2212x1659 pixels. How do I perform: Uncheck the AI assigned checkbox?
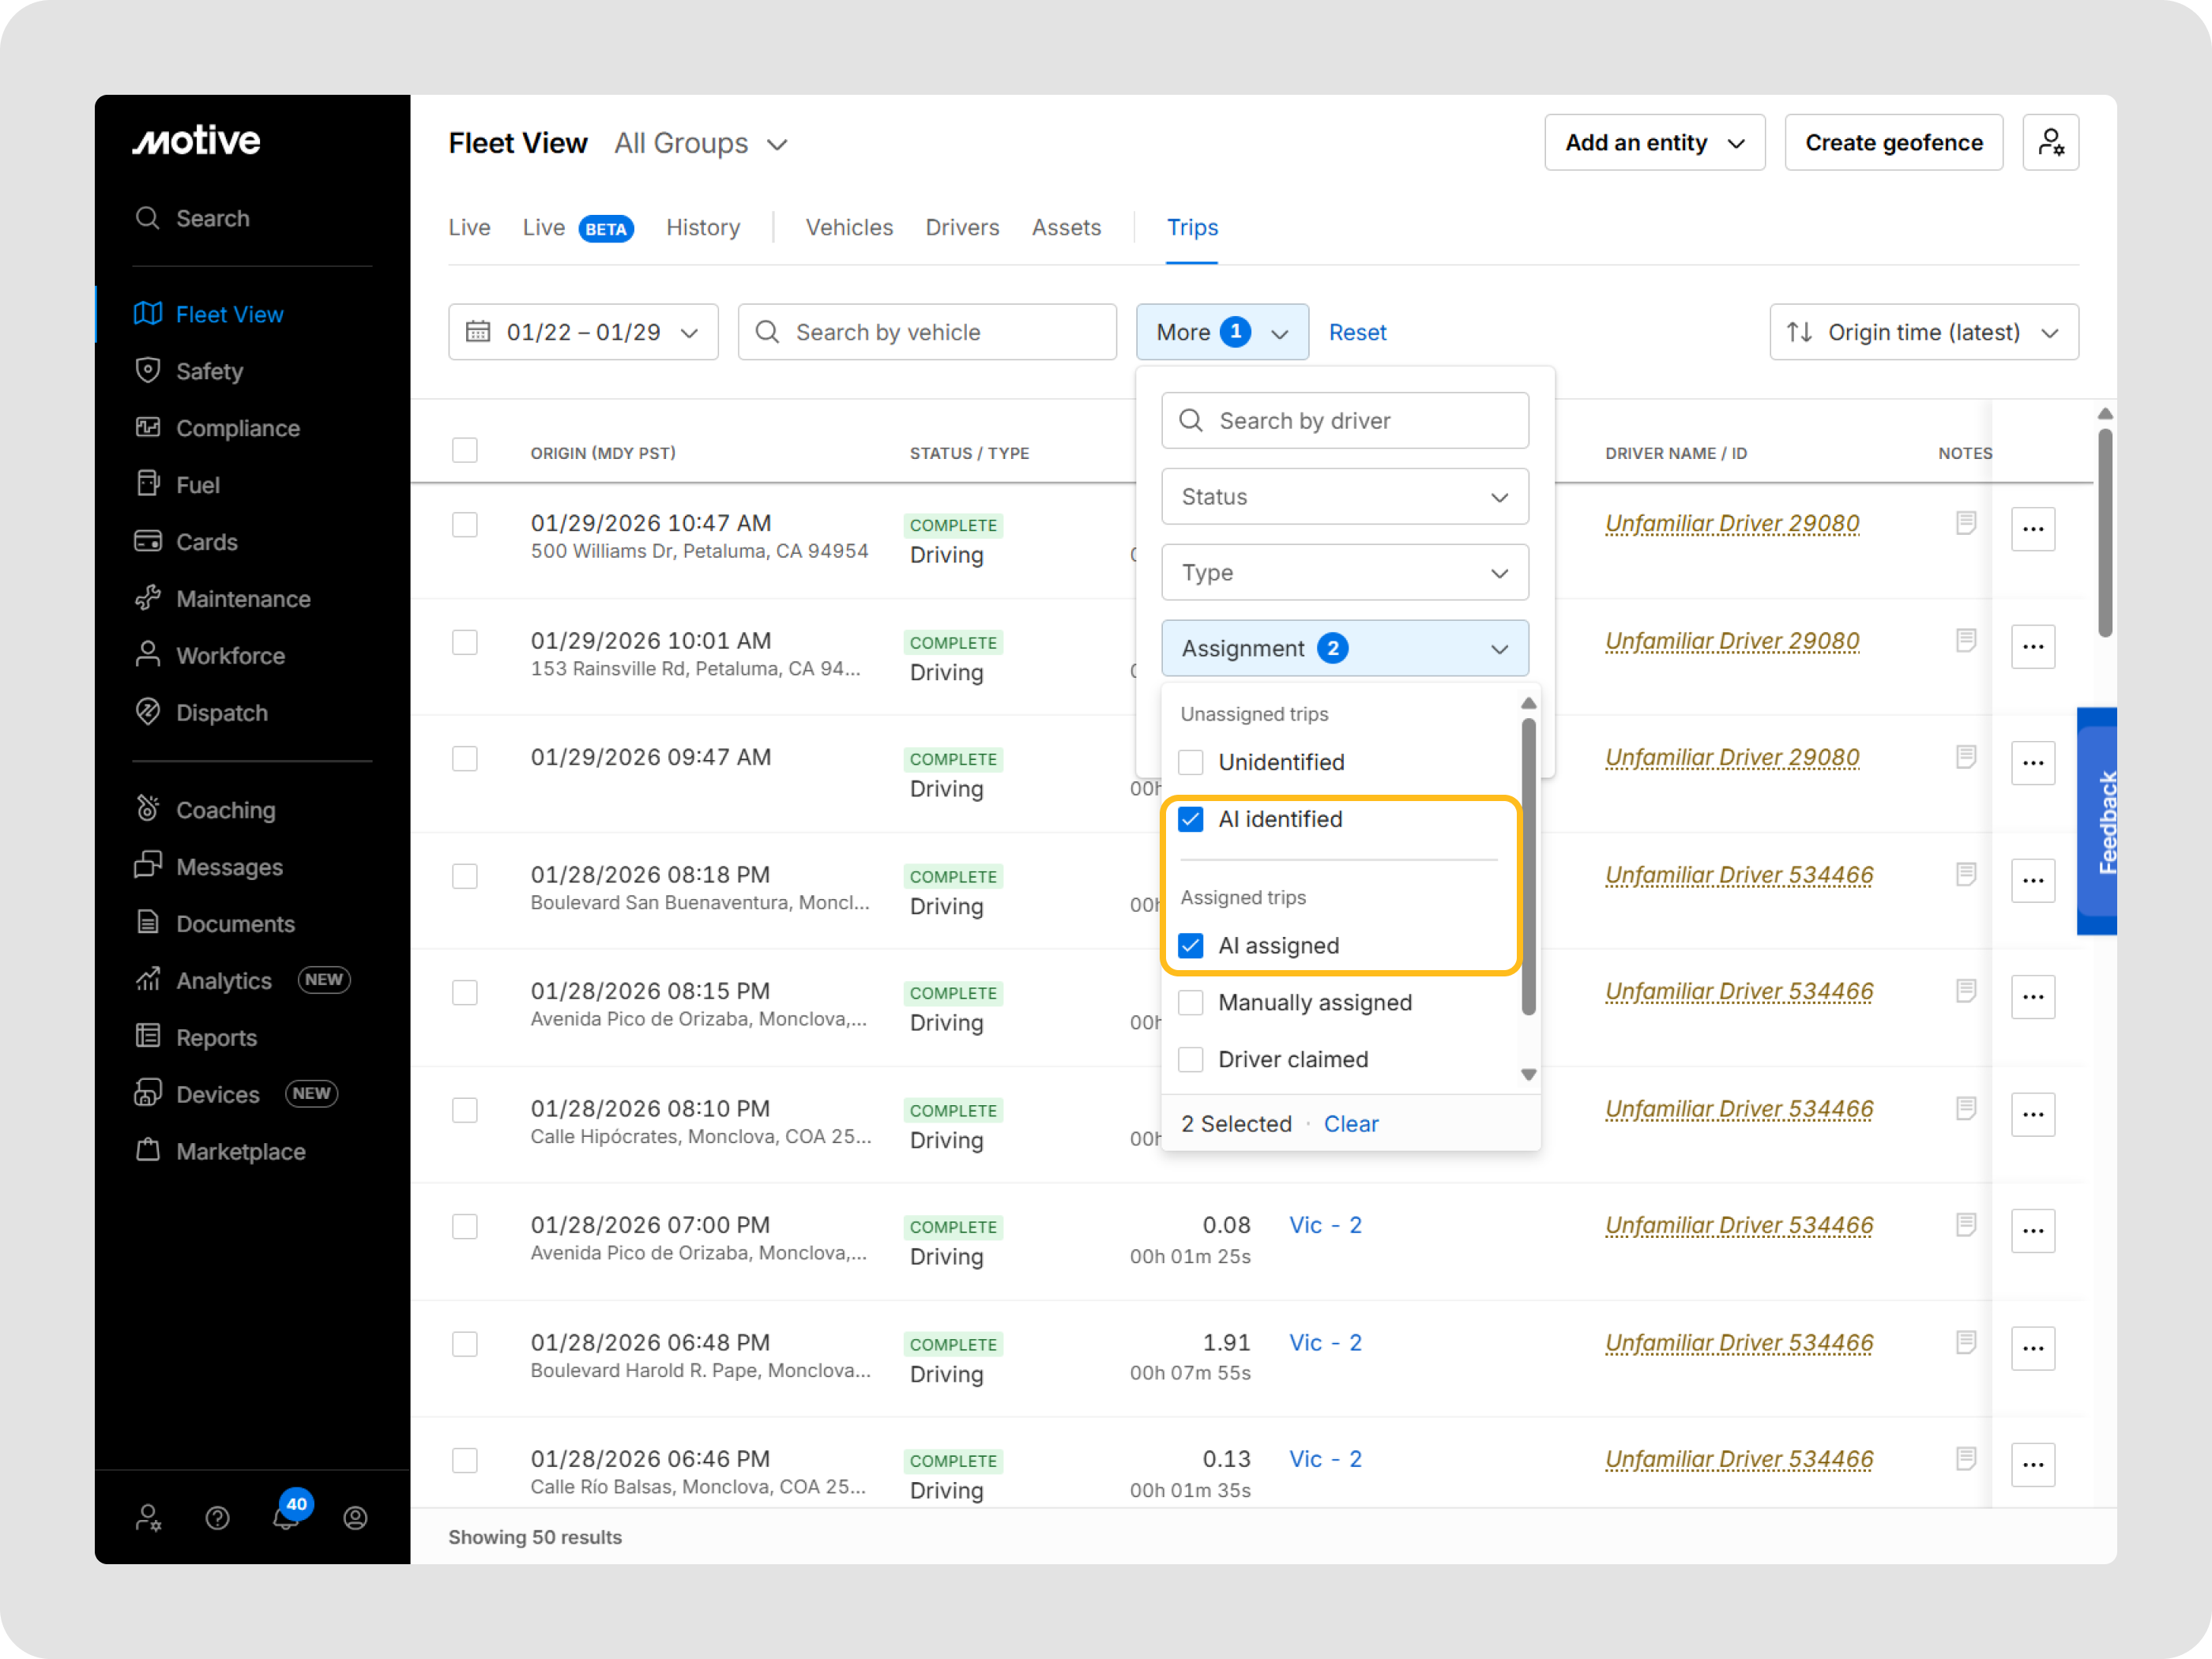tap(1190, 945)
